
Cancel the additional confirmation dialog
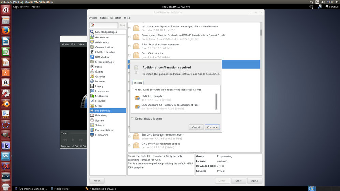pos(196,127)
